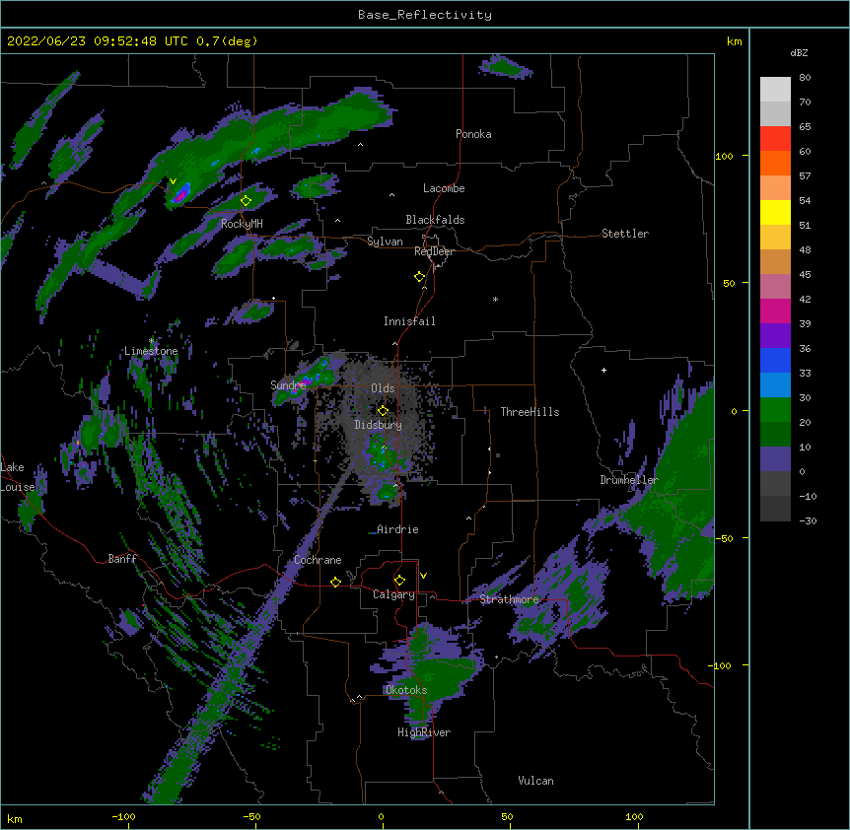Click the Didsbury town label
850x830 pixels.
[x=379, y=425]
